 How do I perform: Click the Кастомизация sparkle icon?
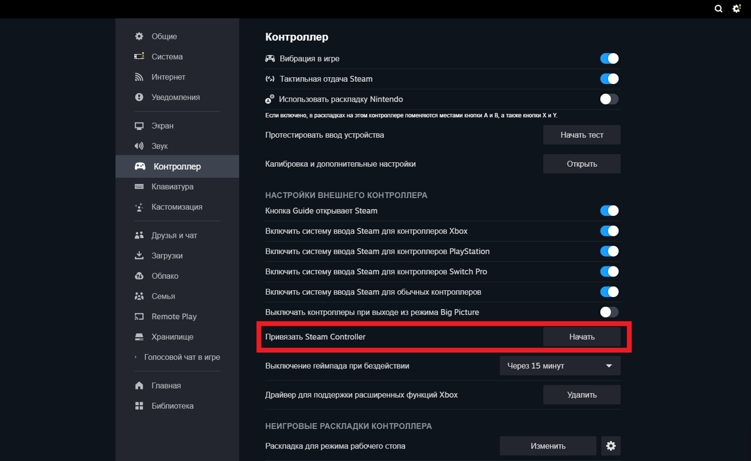[139, 207]
